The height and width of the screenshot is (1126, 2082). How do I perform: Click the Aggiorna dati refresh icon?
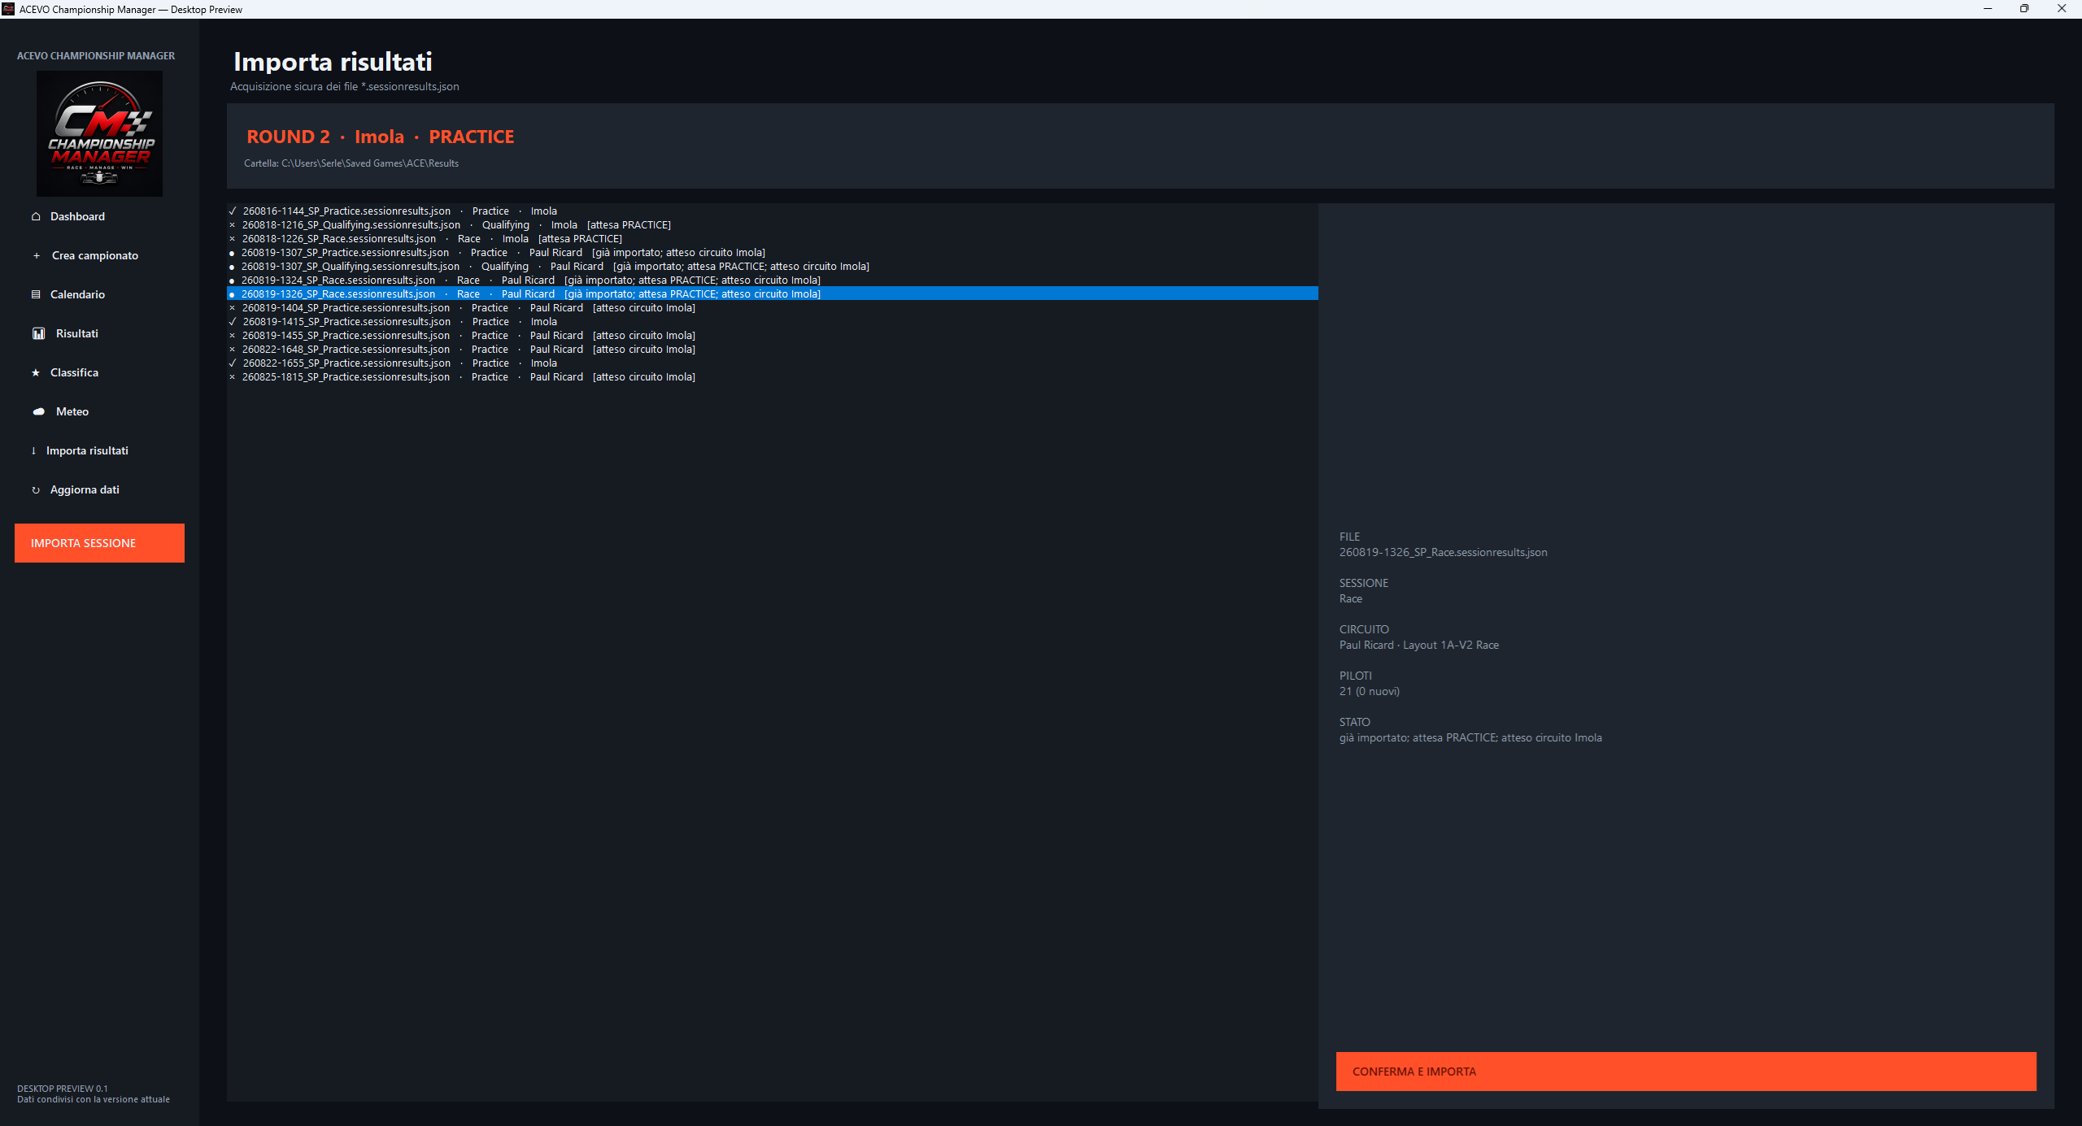click(36, 490)
